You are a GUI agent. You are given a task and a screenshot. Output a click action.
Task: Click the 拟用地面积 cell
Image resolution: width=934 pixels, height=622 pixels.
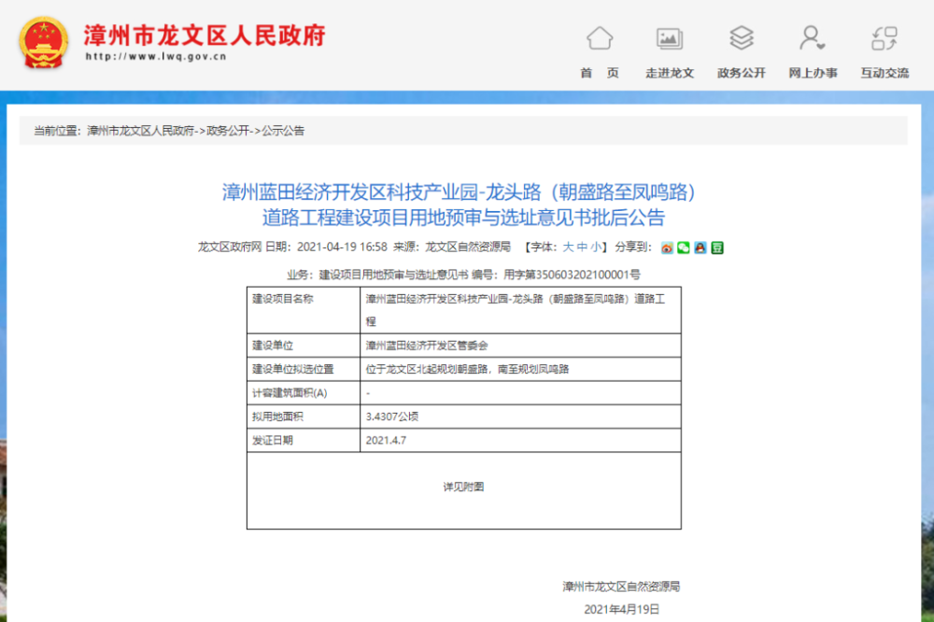[x=304, y=417]
